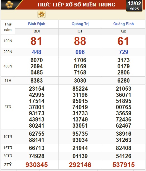Screen dimensions: 146x171
Task: Click the 100N prize number 61
Action: click(123, 41)
